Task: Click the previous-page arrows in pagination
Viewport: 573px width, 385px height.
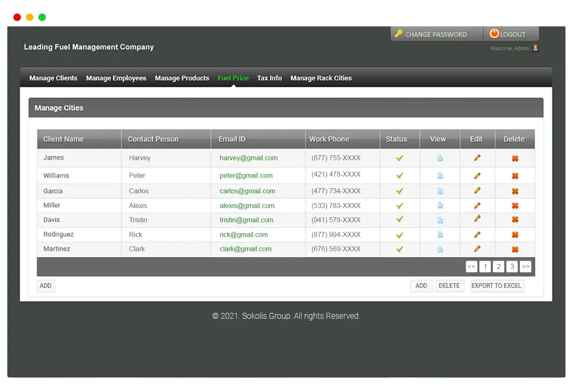Action: 471,266
